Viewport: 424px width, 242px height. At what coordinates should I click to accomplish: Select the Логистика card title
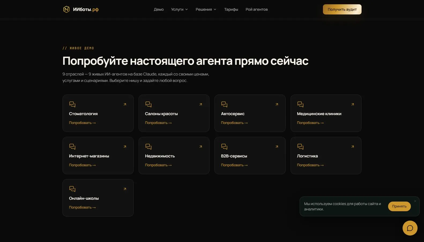click(x=307, y=156)
